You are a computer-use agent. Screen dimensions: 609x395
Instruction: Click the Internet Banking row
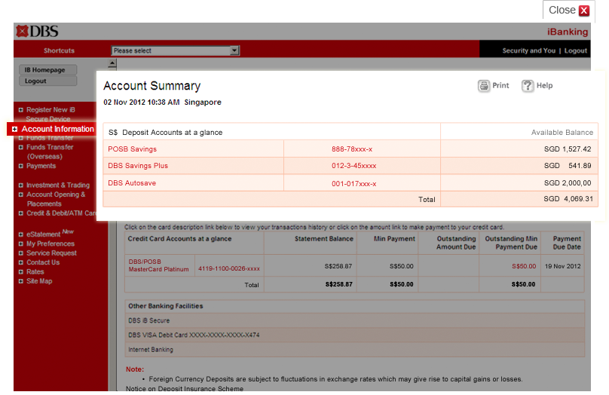pyautogui.click(x=354, y=350)
